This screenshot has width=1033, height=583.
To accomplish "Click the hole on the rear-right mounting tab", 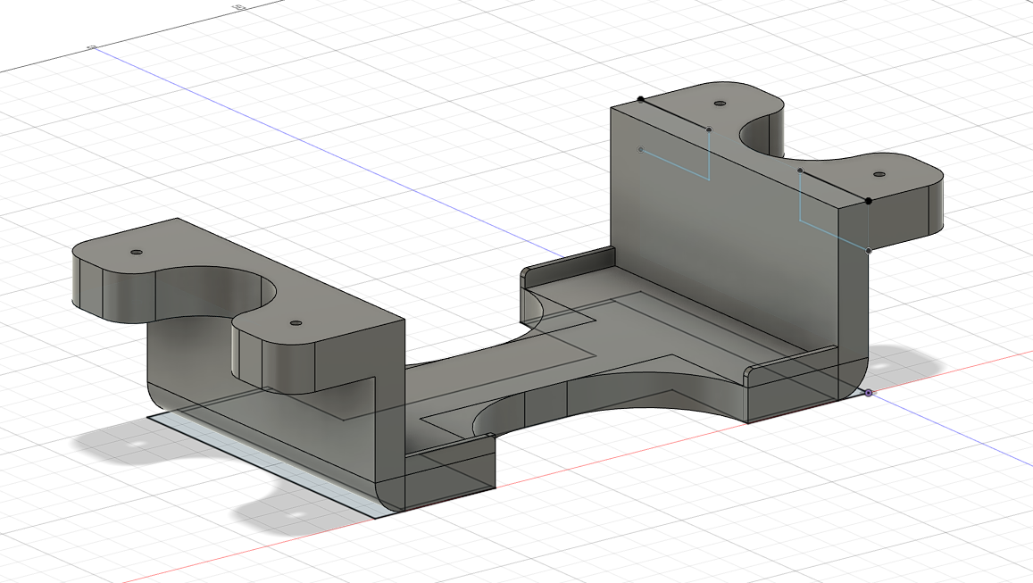I will [x=720, y=102].
